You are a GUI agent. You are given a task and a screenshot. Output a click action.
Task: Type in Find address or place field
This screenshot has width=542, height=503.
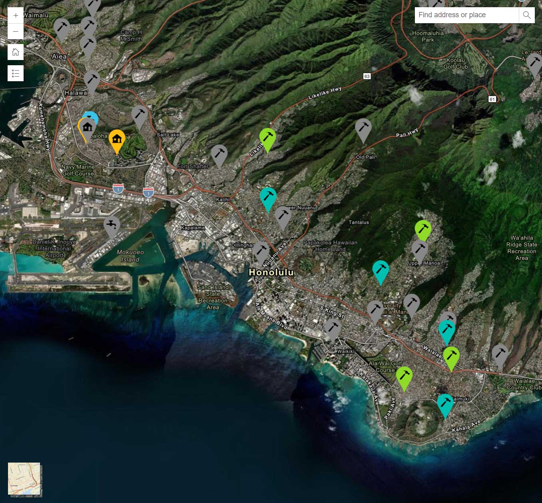[x=466, y=15]
